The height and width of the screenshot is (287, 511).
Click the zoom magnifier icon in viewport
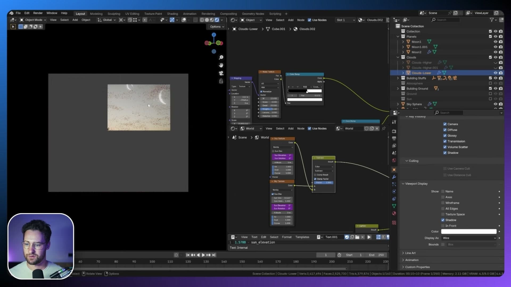(221, 57)
